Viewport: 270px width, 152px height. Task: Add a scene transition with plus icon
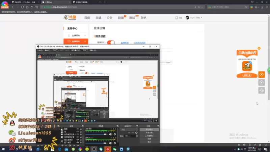tap(129, 133)
